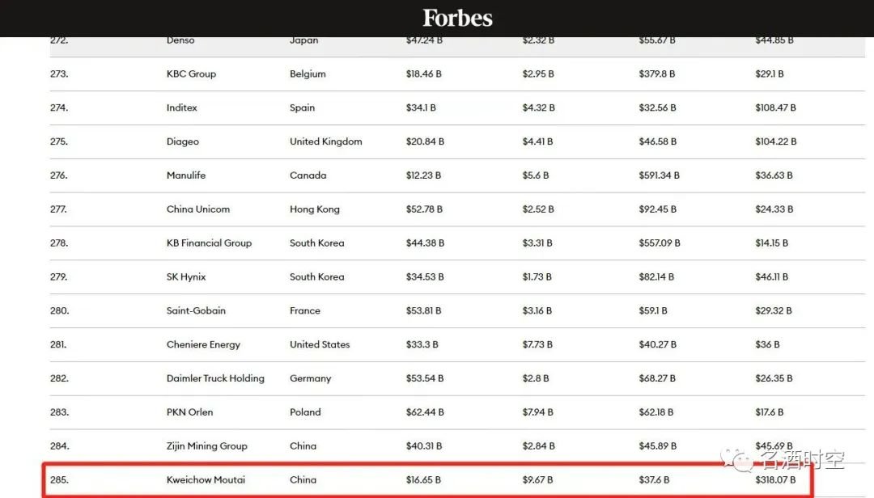Select Belgium in the KBC Group row
This screenshot has height=498, width=874.
point(308,74)
